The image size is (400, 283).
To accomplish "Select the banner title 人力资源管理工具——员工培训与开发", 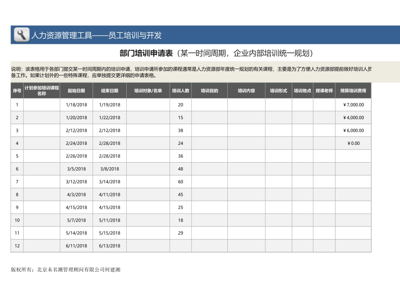I will click(96, 35).
